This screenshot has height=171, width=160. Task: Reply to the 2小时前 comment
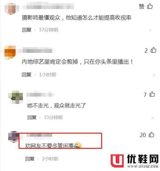coord(30,159)
